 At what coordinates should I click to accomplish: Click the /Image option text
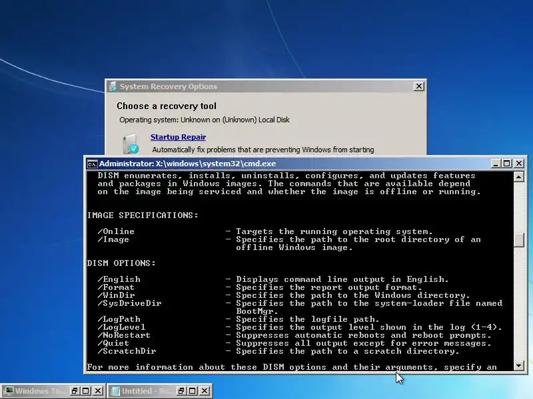113,239
